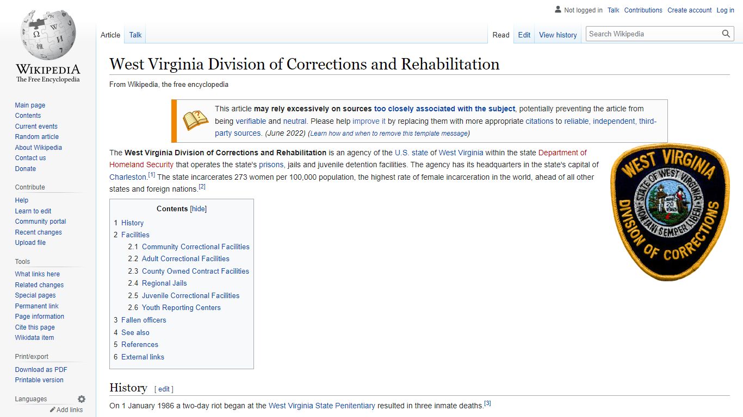Image resolution: width=743 pixels, height=417 pixels.
Task: Open Related changes
Action: pos(39,285)
